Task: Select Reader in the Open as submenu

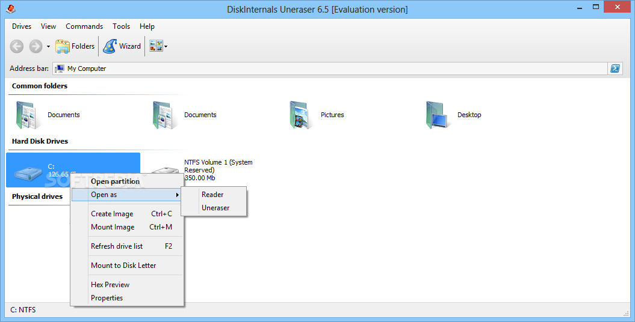Action: (214, 195)
